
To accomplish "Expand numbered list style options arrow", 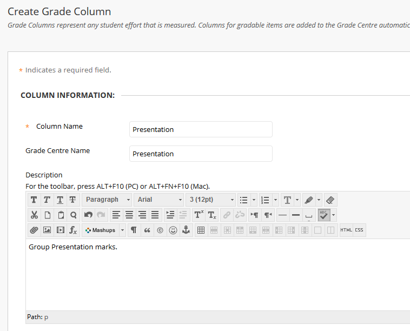I will 276,200.
